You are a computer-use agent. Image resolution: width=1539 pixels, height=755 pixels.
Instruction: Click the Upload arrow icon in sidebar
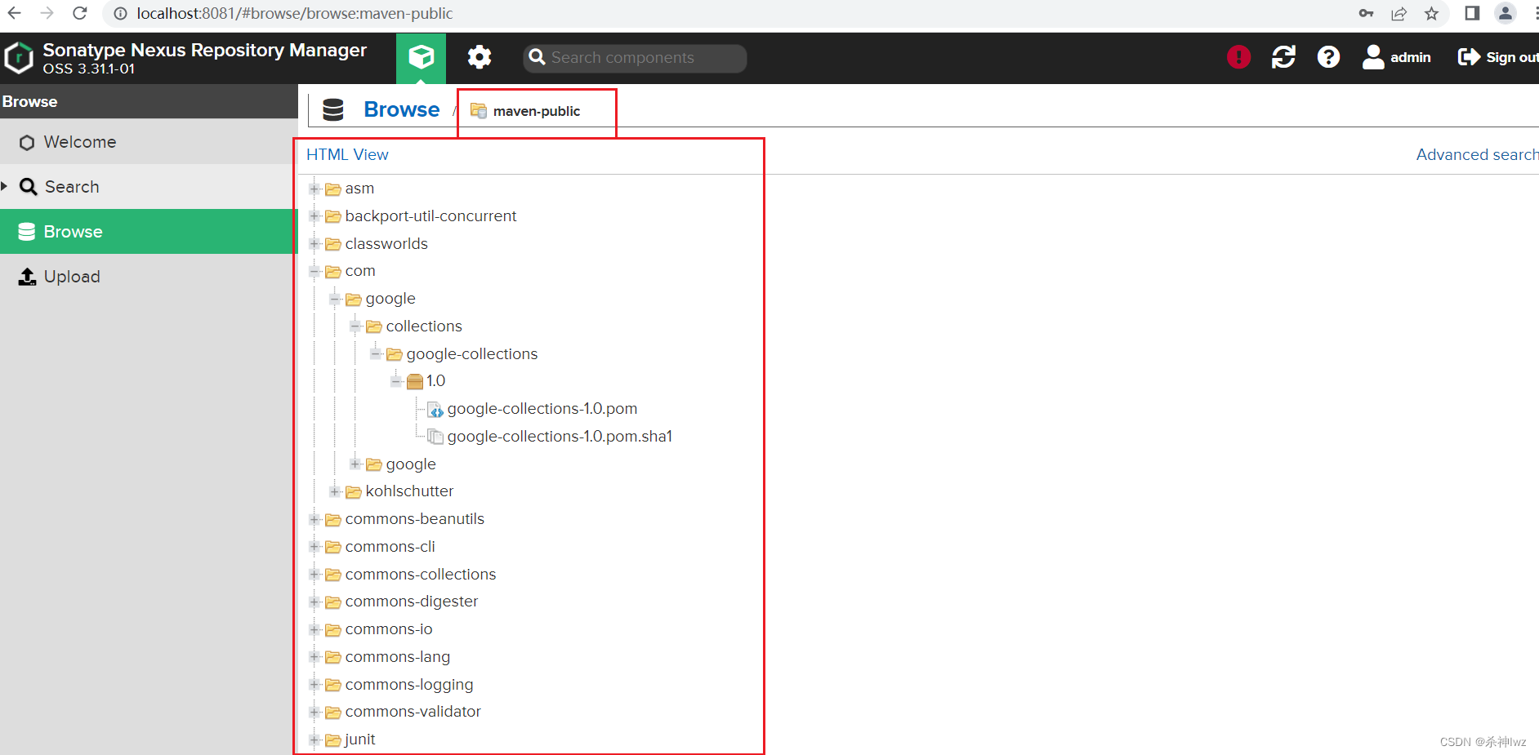pyautogui.click(x=27, y=277)
